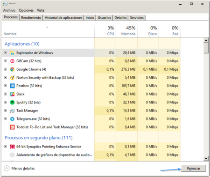Sort by the CPU column header

pos(105,31)
